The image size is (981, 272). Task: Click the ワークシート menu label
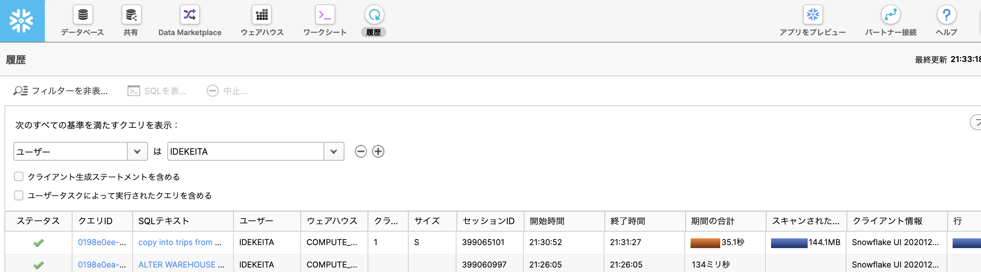325,33
